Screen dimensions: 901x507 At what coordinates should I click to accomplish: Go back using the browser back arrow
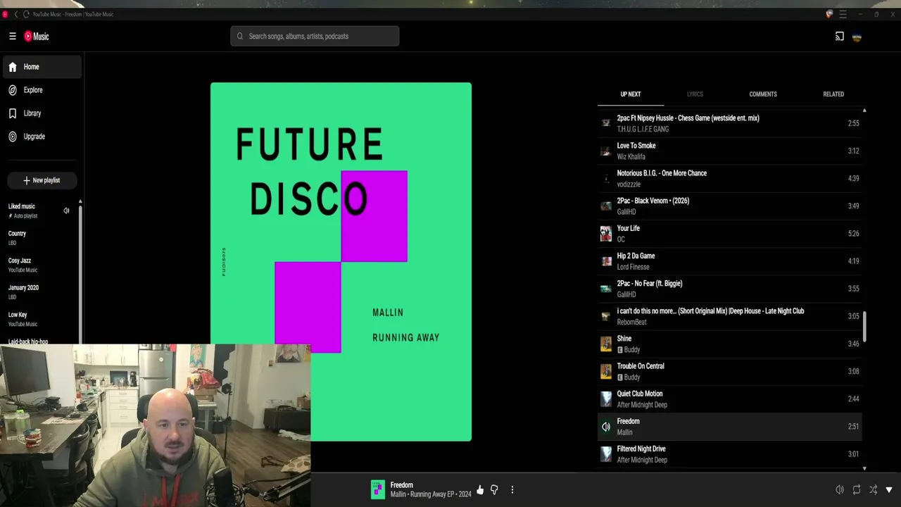[15, 14]
